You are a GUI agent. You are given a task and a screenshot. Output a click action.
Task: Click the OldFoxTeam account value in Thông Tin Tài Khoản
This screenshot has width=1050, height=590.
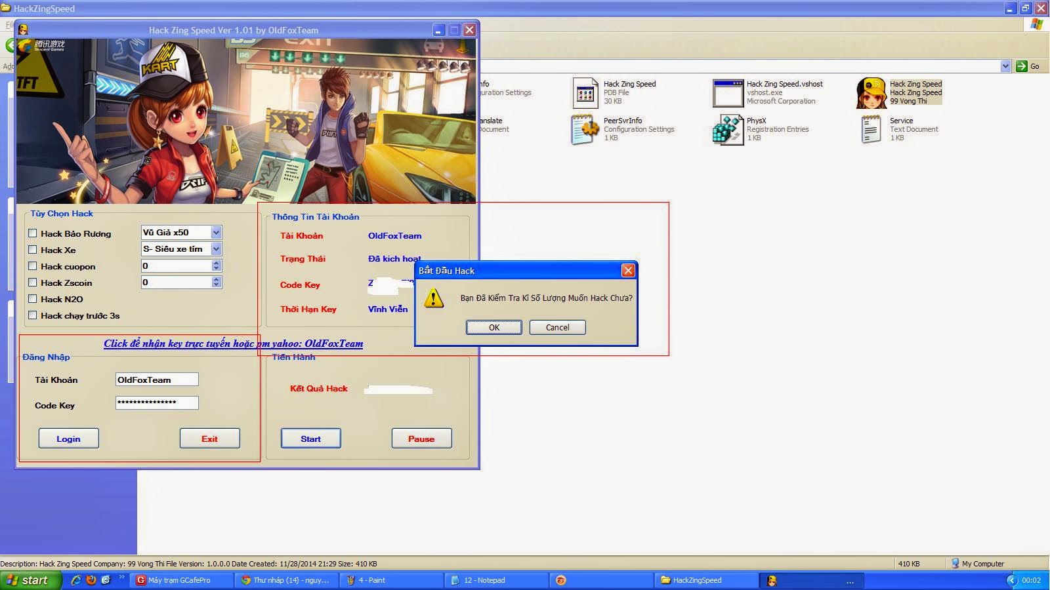pyautogui.click(x=395, y=235)
